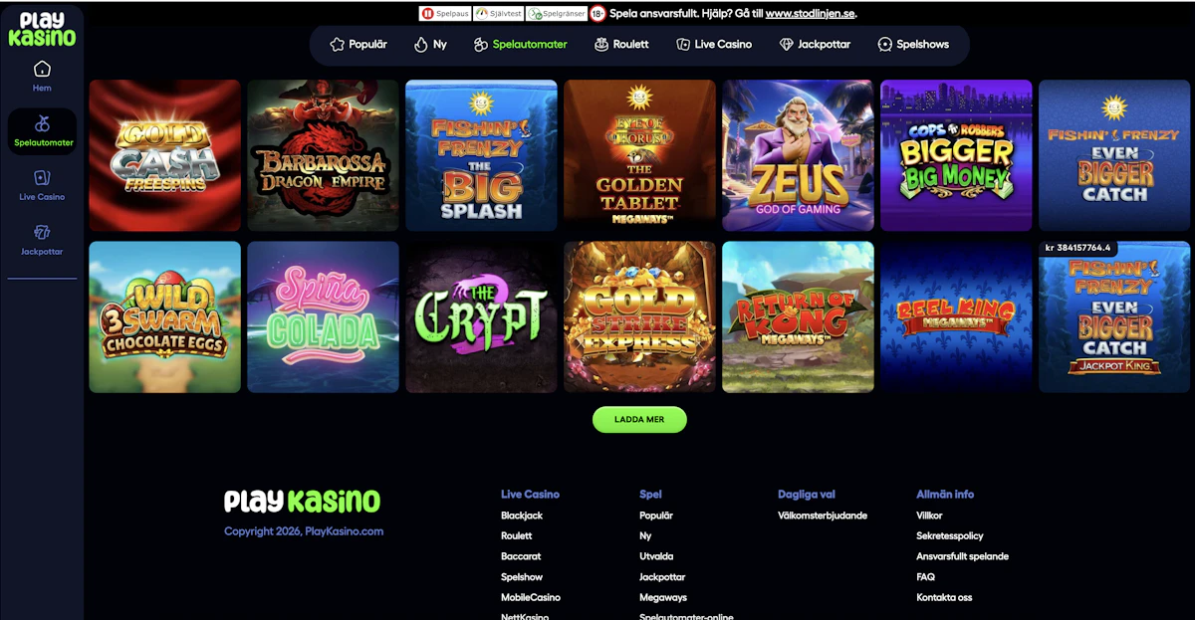The image size is (1195, 620).
Task: Click the PlayKasino logo in top-left corner
Action: [42, 29]
